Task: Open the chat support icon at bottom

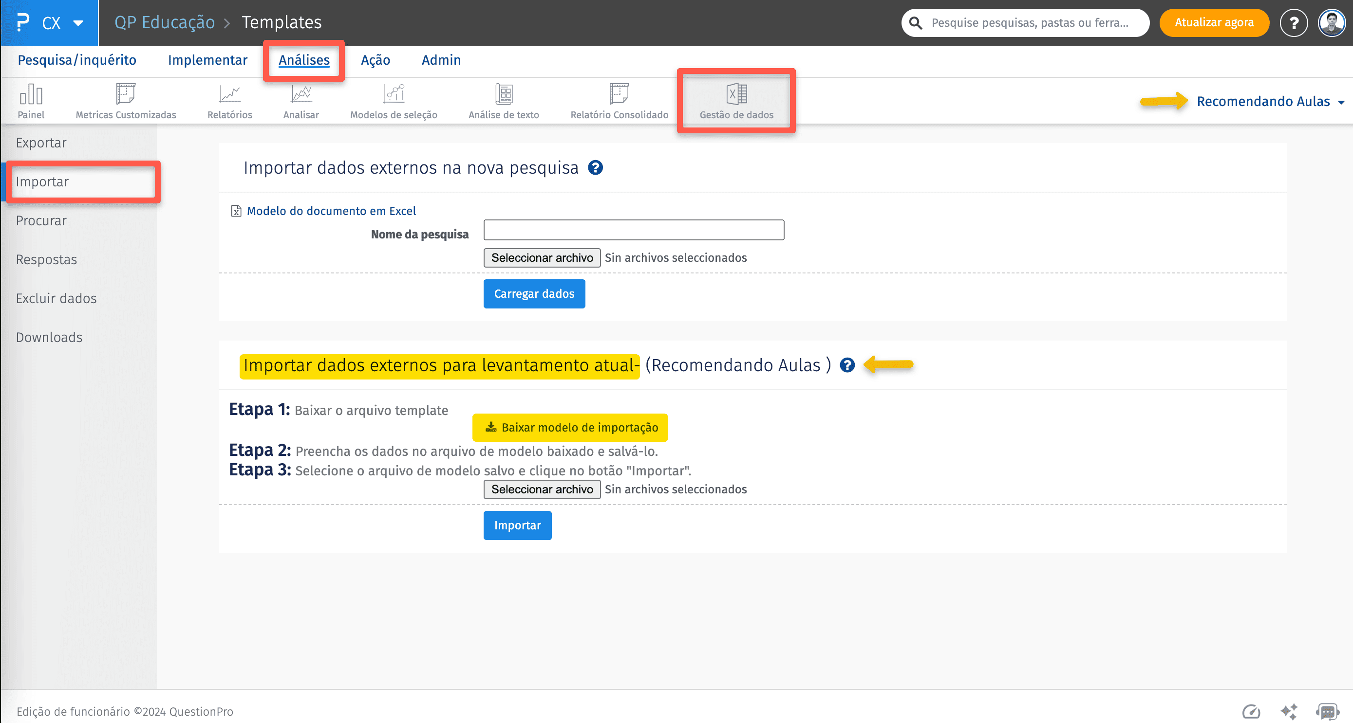Action: (1327, 711)
